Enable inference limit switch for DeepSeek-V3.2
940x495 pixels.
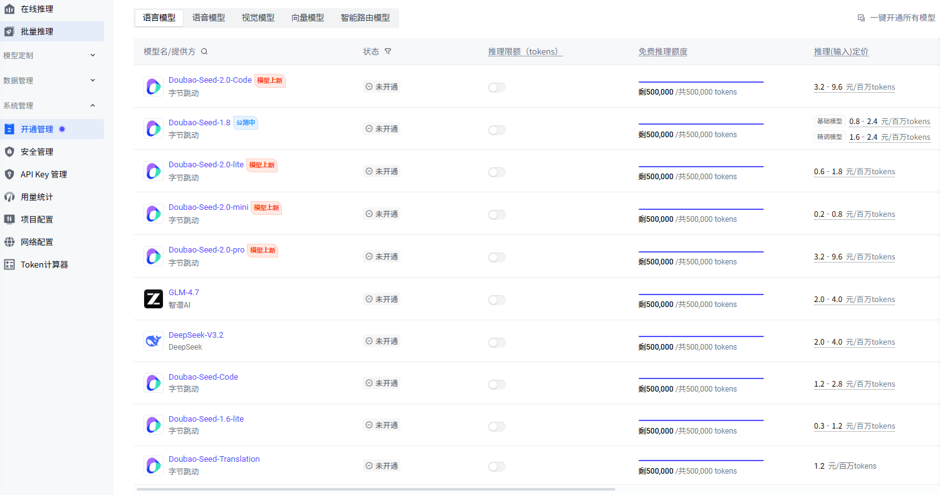pyautogui.click(x=497, y=343)
